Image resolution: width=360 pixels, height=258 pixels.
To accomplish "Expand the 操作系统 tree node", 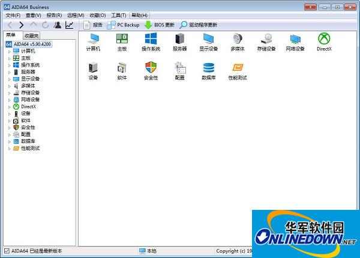I will click(x=10, y=66).
